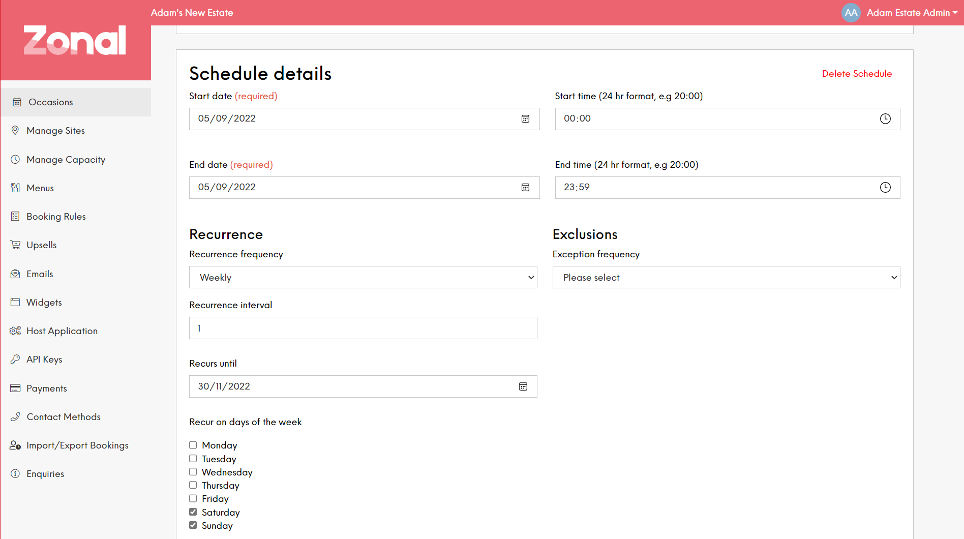Check the Thursday checkbox
This screenshot has width=964, height=539.
(193, 485)
